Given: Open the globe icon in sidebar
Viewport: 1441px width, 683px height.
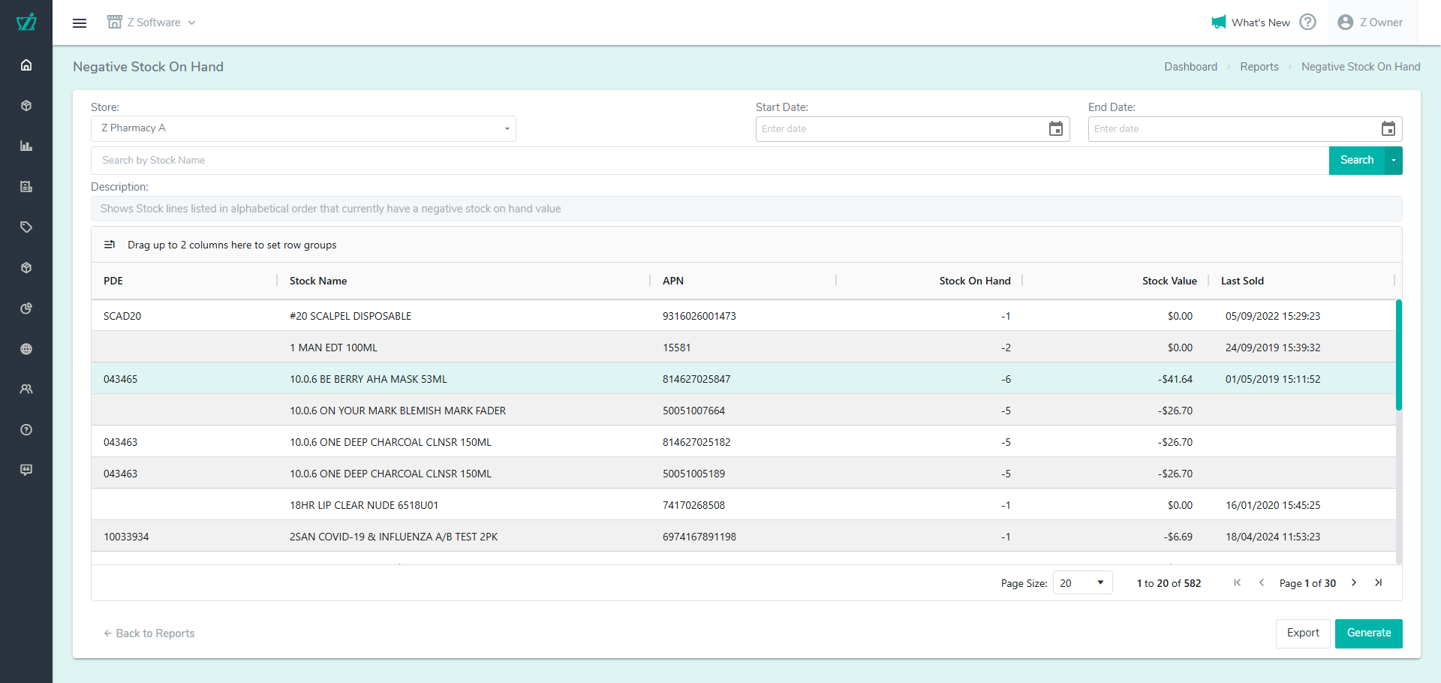Looking at the screenshot, I should [26, 349].
